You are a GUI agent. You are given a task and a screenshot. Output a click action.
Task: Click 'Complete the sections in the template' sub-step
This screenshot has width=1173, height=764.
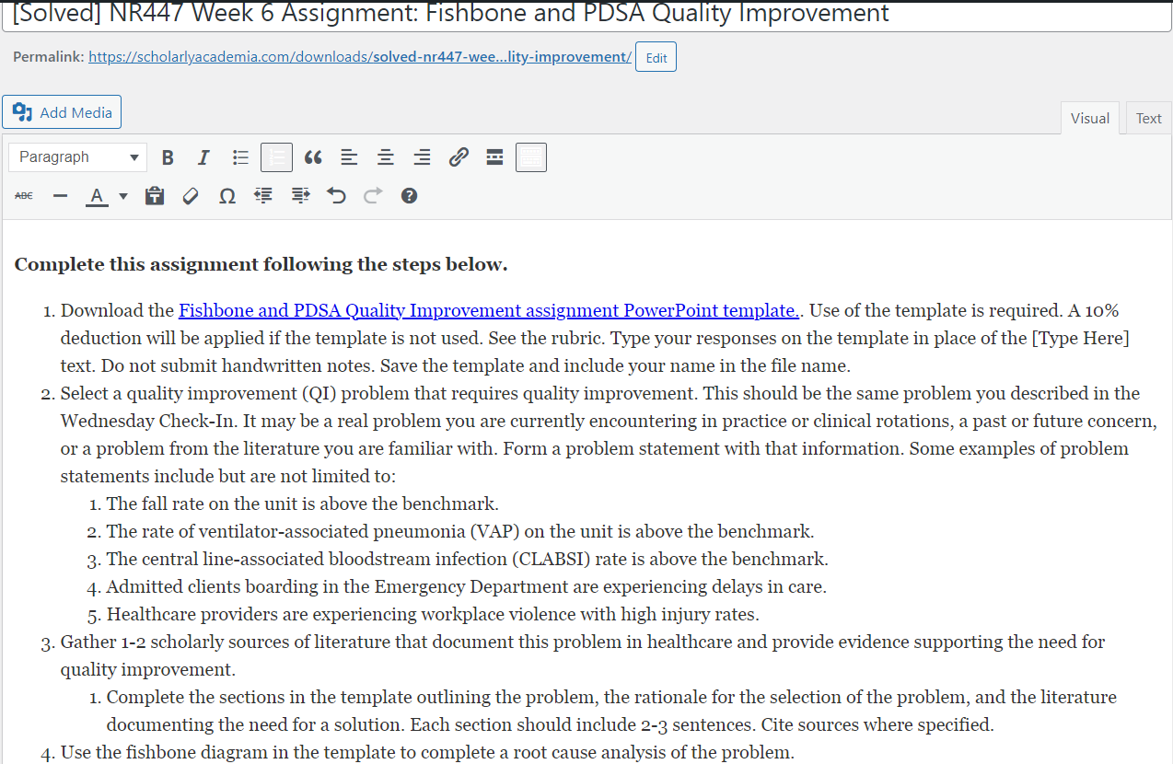611,711
